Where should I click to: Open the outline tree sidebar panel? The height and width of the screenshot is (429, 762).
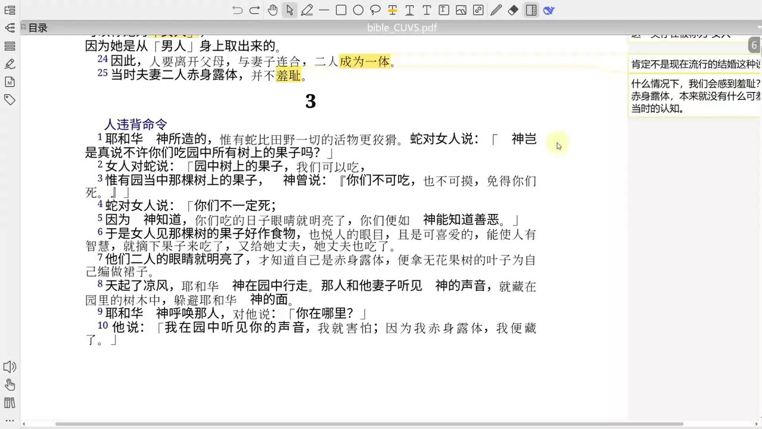10,10
